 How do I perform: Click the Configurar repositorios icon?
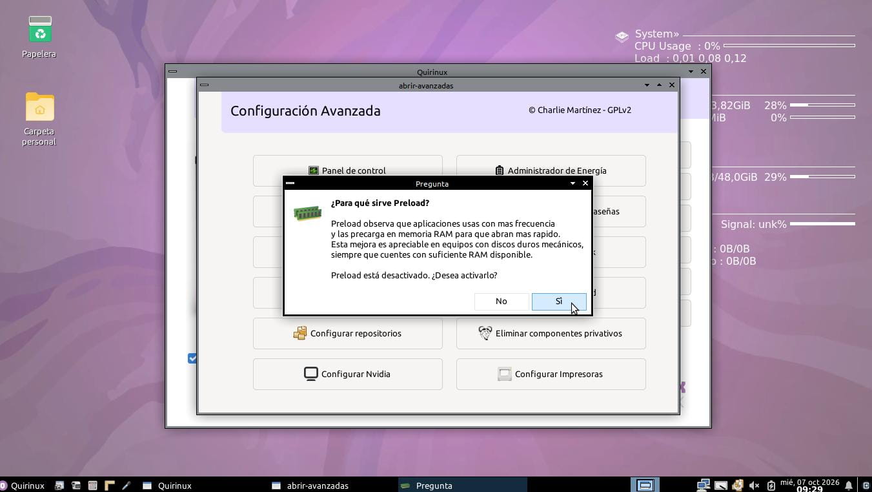click(x=300, y=333)
